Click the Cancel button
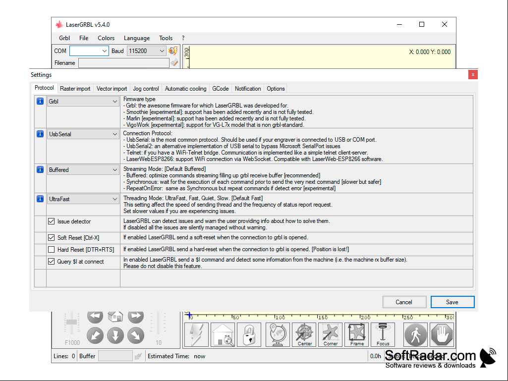This screenshot has height=381, width=508. [x=404, y=302]
